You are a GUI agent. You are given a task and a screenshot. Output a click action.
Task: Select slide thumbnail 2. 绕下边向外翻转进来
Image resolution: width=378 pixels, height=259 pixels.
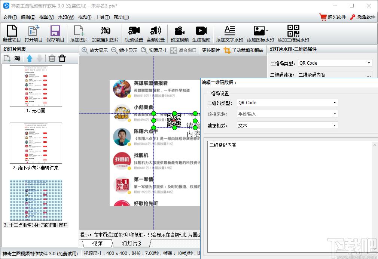(36, 143)
